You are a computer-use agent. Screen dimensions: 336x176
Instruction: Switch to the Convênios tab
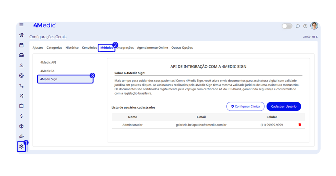[x=89, y=48]
